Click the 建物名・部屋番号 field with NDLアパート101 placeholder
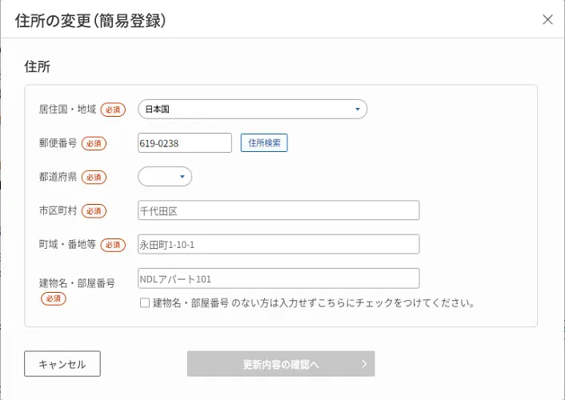The image size is (565, 400). (278, 278)
